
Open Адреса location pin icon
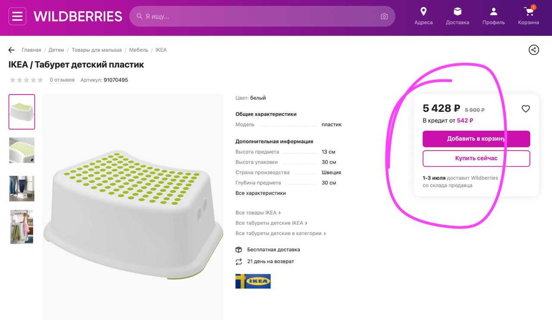click(423, 11)
